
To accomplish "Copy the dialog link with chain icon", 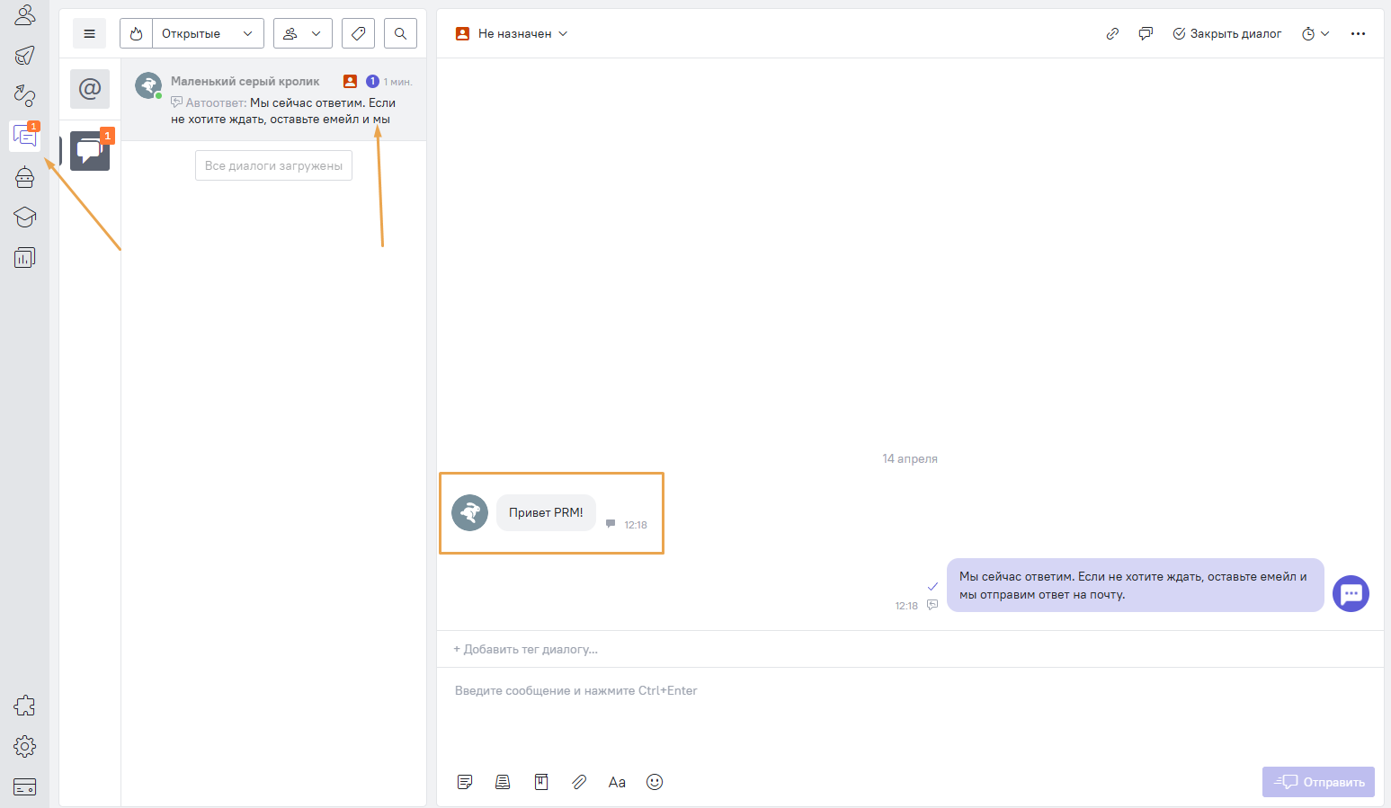I will (x=1112, y=34).
